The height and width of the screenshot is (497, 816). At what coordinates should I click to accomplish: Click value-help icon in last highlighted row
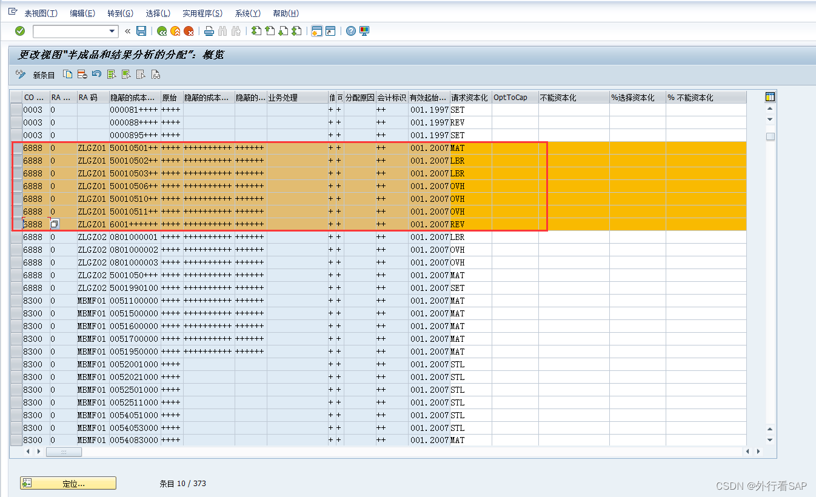54,224
